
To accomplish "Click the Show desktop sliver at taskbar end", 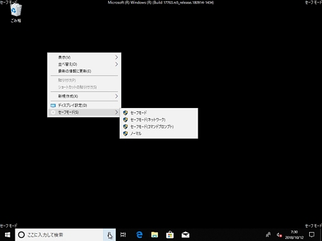I will (321, 235).
